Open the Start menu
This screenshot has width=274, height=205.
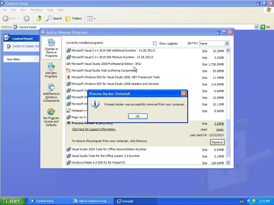point(13,201)
